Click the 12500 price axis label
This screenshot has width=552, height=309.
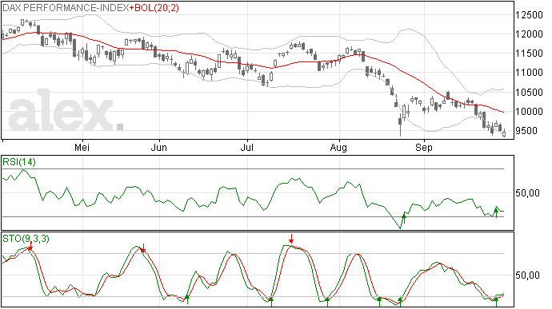[529, 15]
